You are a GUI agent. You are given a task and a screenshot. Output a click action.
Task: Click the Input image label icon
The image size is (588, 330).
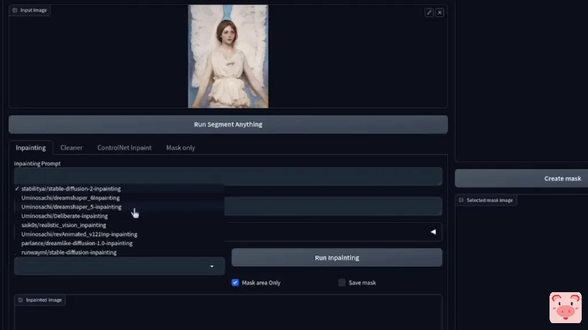(x=15, y=10)
